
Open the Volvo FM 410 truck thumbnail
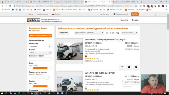(70, 51)
